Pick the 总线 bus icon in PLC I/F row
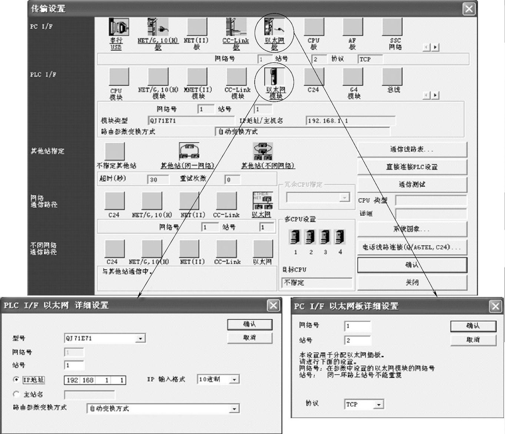This screenshot has height=434, width=505. [392, 77]
